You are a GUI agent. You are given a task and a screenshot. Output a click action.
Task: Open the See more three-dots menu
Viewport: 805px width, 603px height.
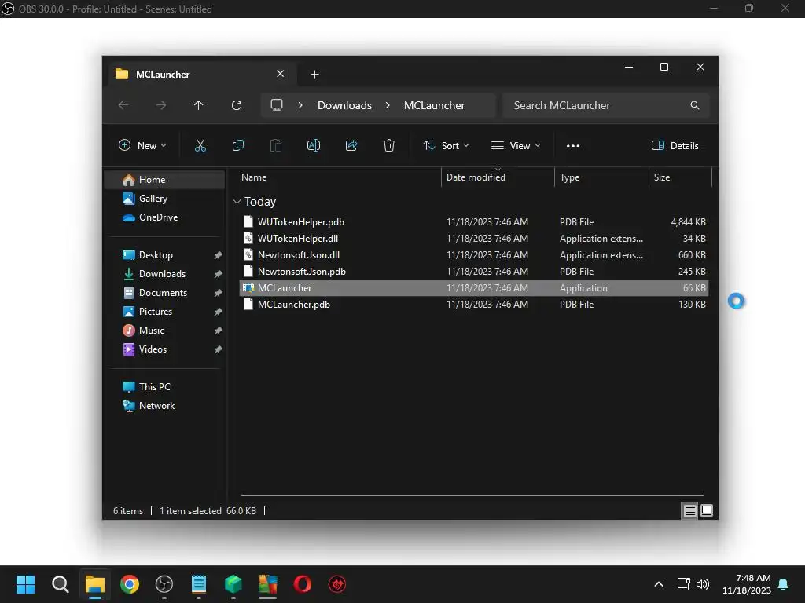(x=573, y=145)
